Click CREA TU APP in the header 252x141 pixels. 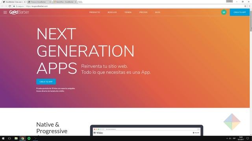pos(240,12)
